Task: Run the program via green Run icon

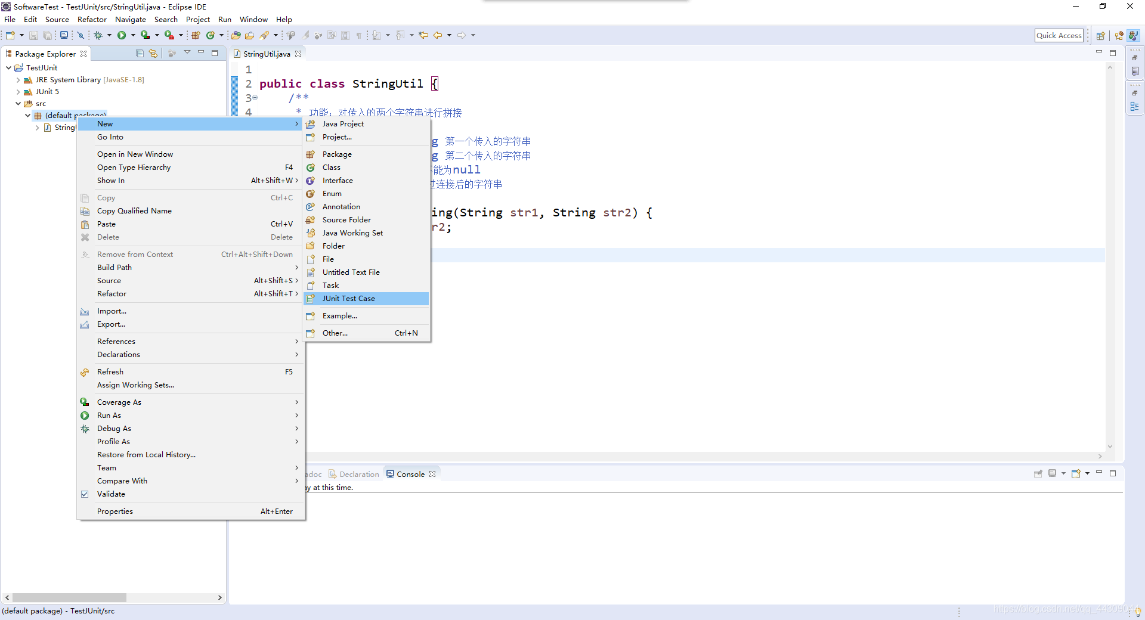Action: click(x=122, y=35)
